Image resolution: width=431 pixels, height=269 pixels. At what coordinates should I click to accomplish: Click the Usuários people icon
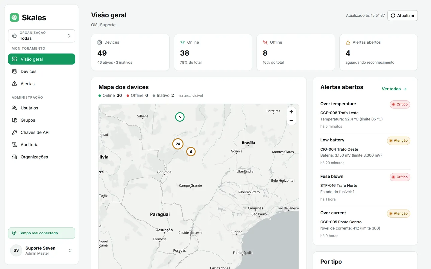14,108
